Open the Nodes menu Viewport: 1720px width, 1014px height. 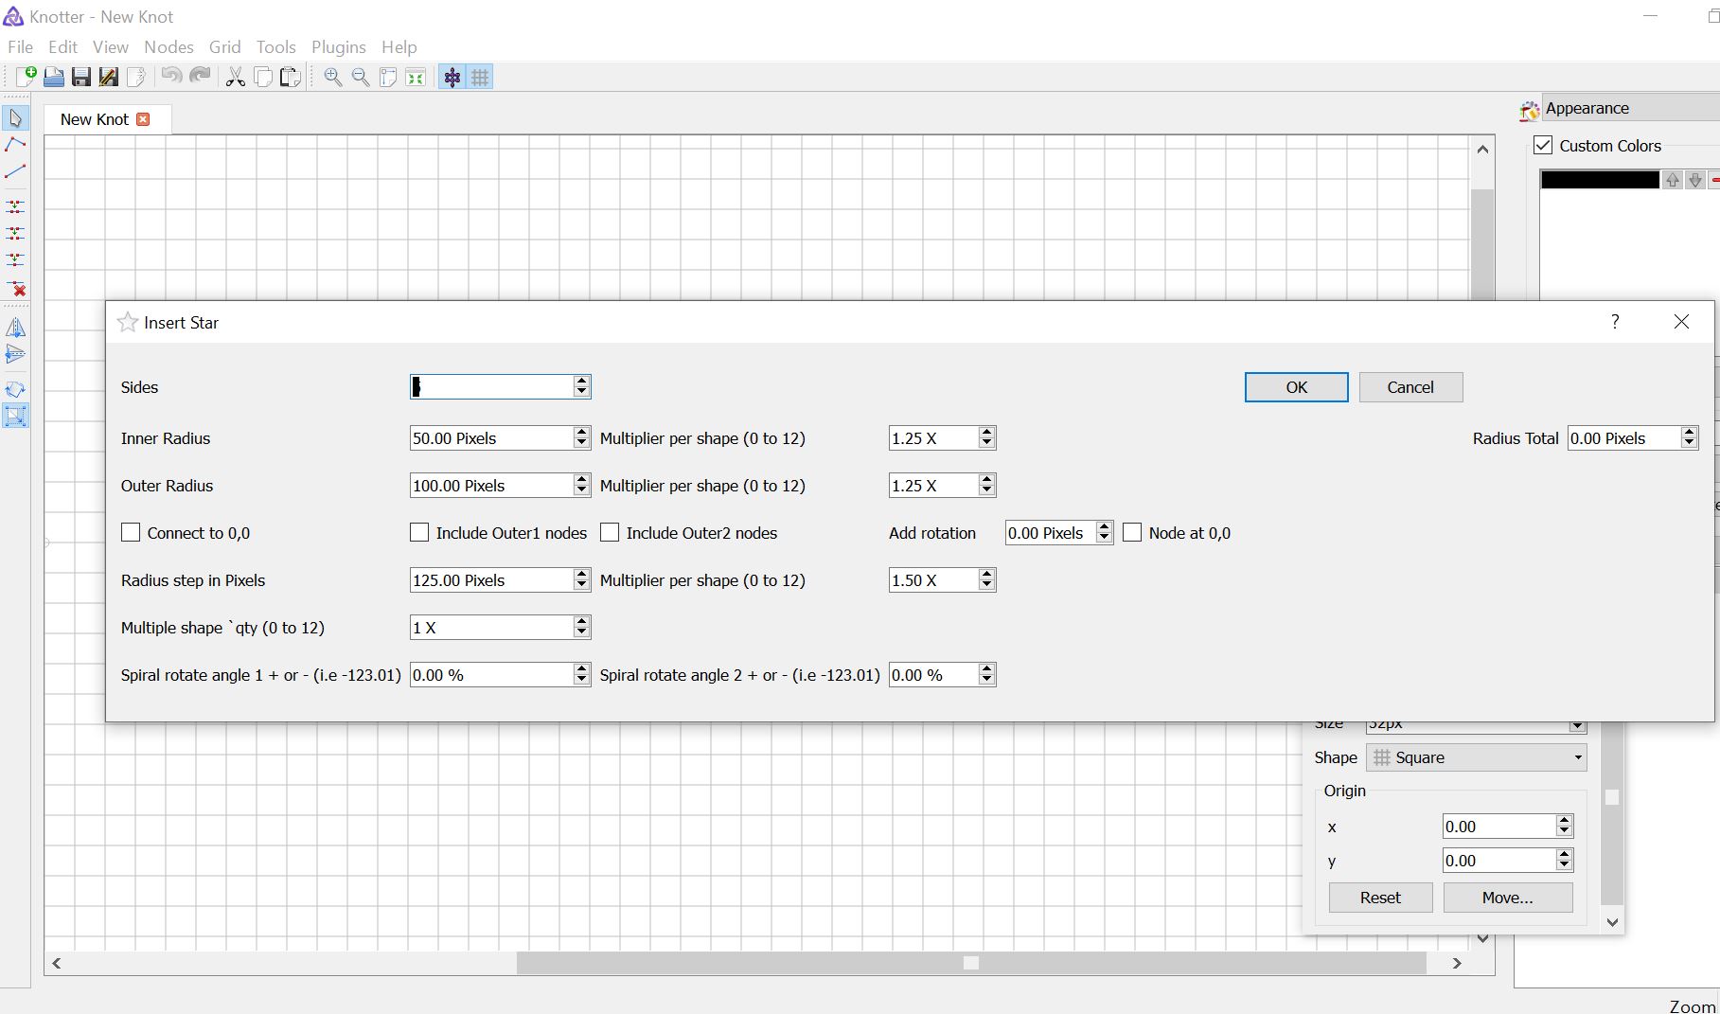tap(168, 46)
